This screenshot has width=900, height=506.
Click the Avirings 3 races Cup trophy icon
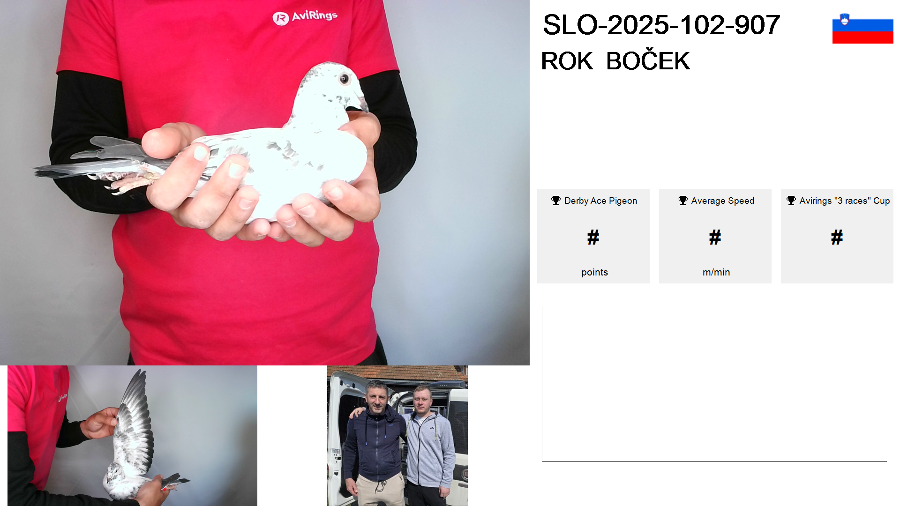tap(791, 201)
